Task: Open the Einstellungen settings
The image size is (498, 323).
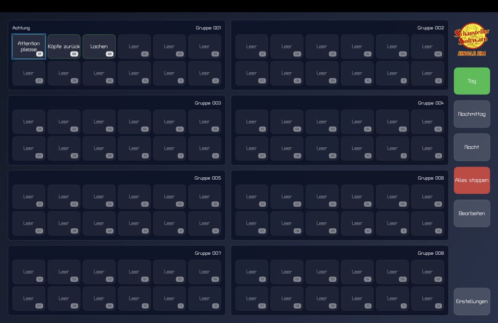Action: (x=471, y=301)
